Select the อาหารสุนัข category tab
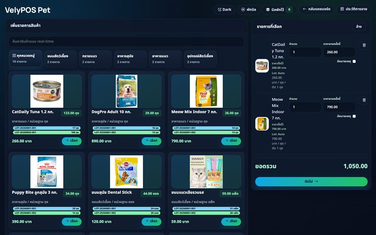Screen dimensions: 376x235 point(131,59)
